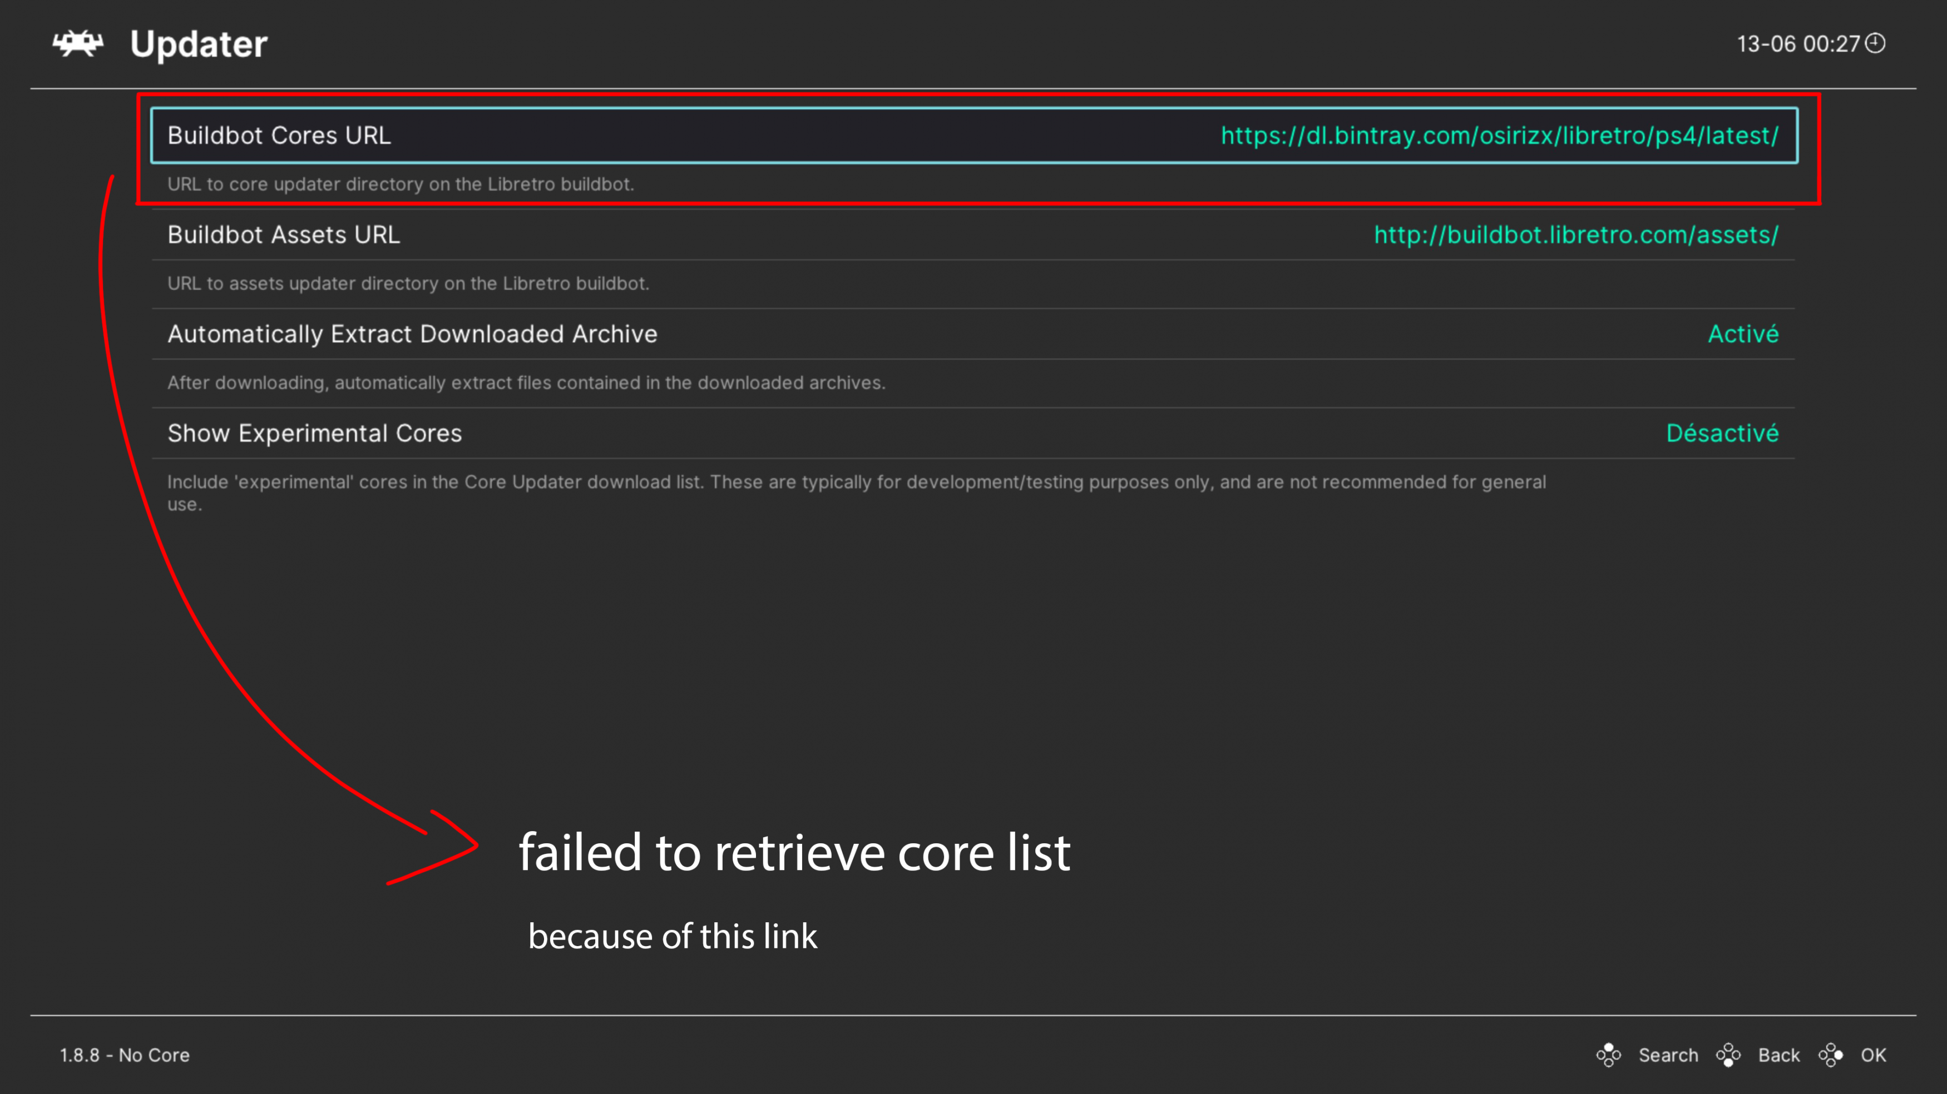This screenshot has width=1947, height=1094.
Task: Click the 1.8.8 - No Core status text
Action: tap(125, 1055)
